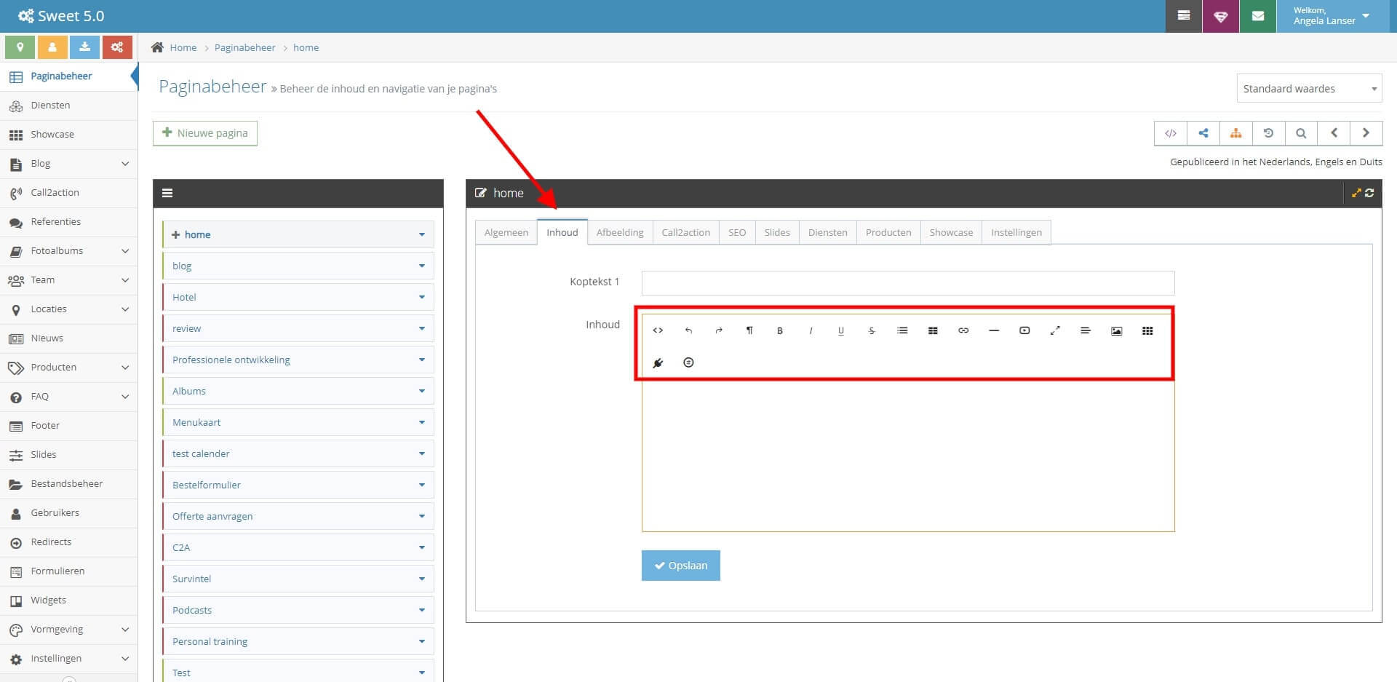Expand the editor to fullscreen
Screen dimensions: 1397x682
point(1055,330)
